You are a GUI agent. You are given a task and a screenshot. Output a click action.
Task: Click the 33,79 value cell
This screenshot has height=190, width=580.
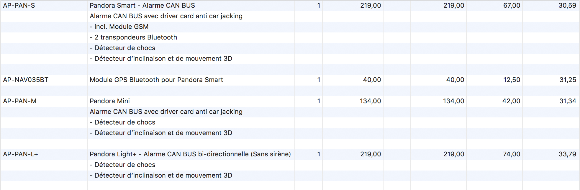click(x=567, y=154)
